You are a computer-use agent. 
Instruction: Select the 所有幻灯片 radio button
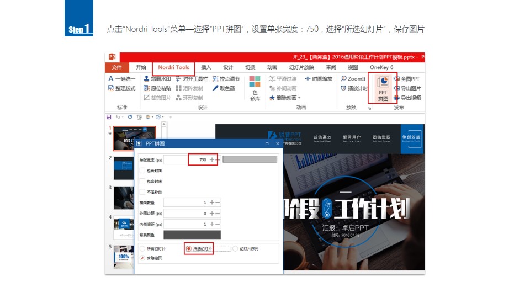click(142, 249)
